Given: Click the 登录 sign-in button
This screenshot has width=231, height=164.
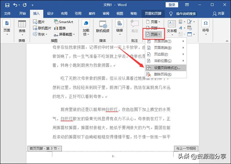Looking at the screenshot, I should [x=172, y=5].
